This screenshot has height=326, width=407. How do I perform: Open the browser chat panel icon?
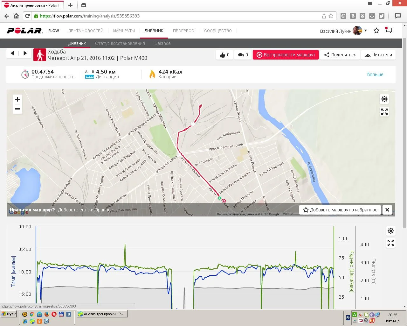click(397, 16)
